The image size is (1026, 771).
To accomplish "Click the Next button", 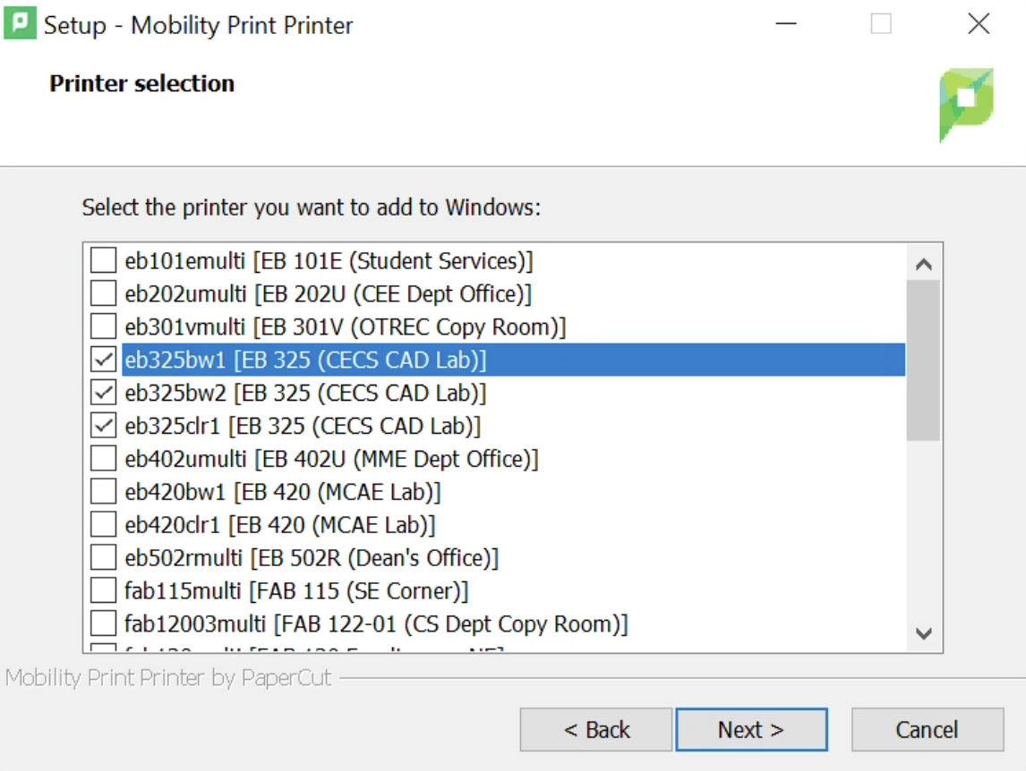I will [752, 729].
